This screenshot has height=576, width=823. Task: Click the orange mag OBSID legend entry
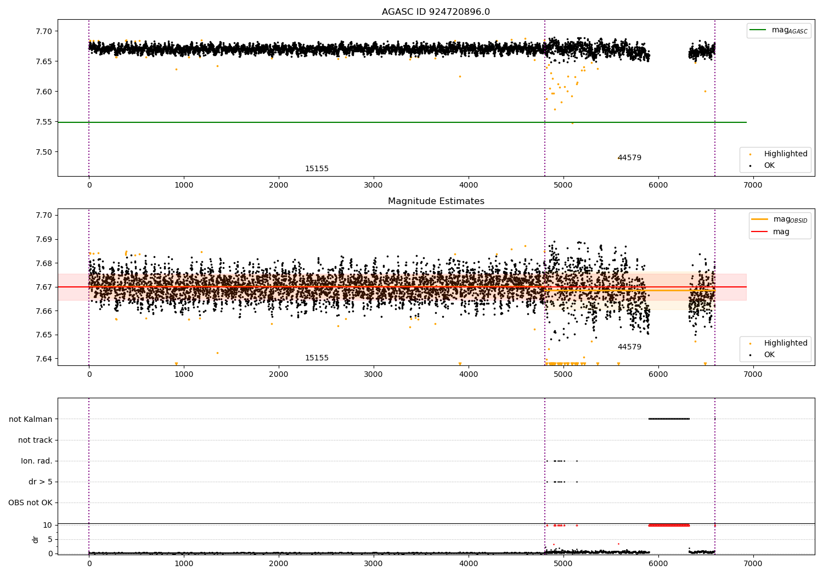(x=779, y=219)
